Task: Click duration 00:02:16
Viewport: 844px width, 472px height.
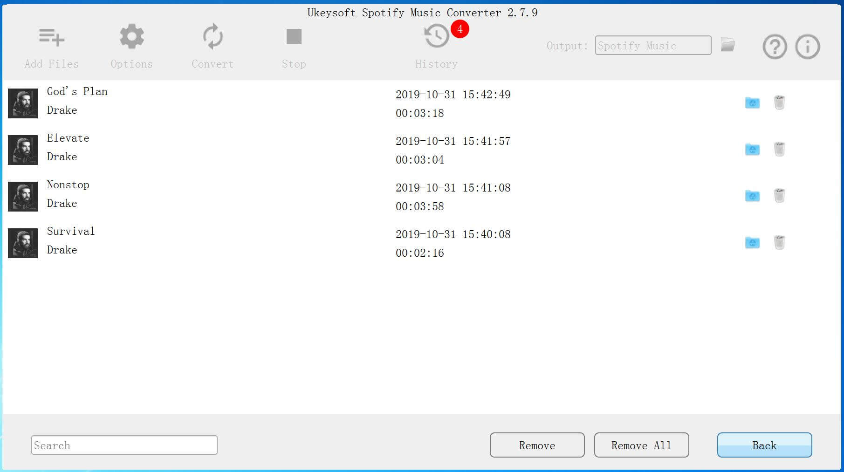Action: pyautogui.click(x=420, y=253)
